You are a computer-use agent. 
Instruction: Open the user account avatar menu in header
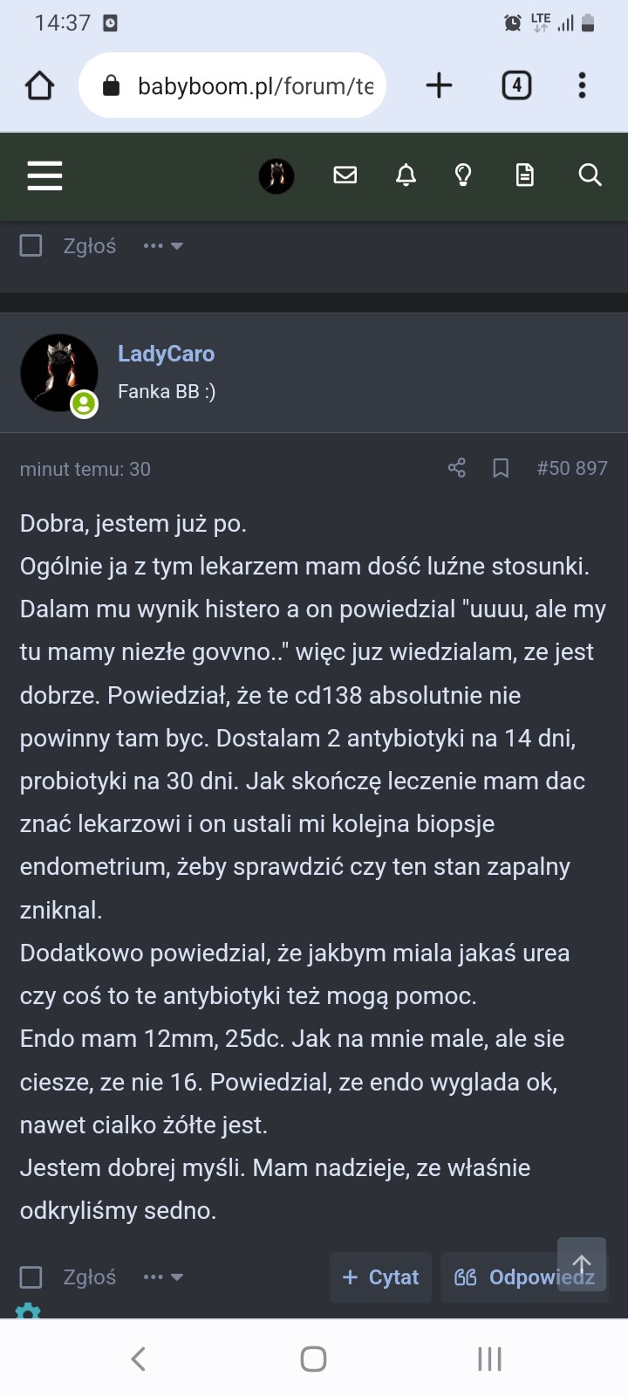point(276,175)
